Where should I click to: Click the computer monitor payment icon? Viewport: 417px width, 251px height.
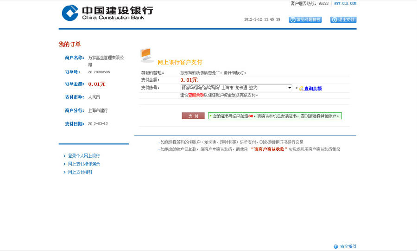pos(147,55)
